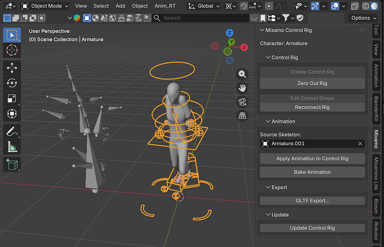The width and height of the screenshot is (384, 247).
Task: Click the Reconnect Rig button
Action: coord(312,107)
